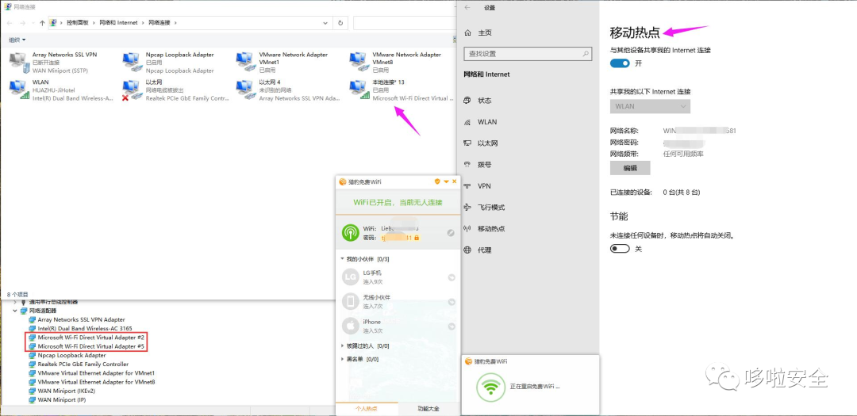
Task: Select the VMware Network Adapter VMnet8 icon
Action: (360, 63)
